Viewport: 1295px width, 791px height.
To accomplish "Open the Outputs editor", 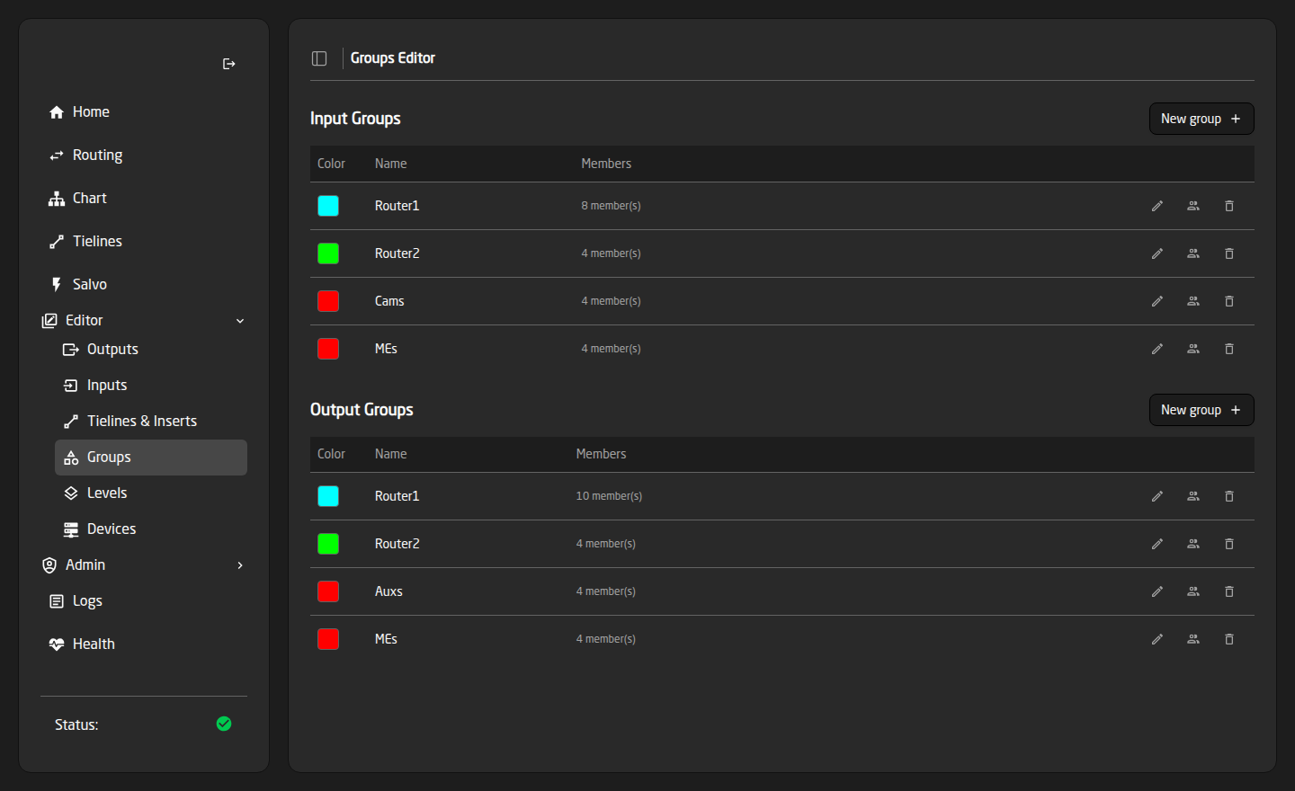I will [151, 350].
